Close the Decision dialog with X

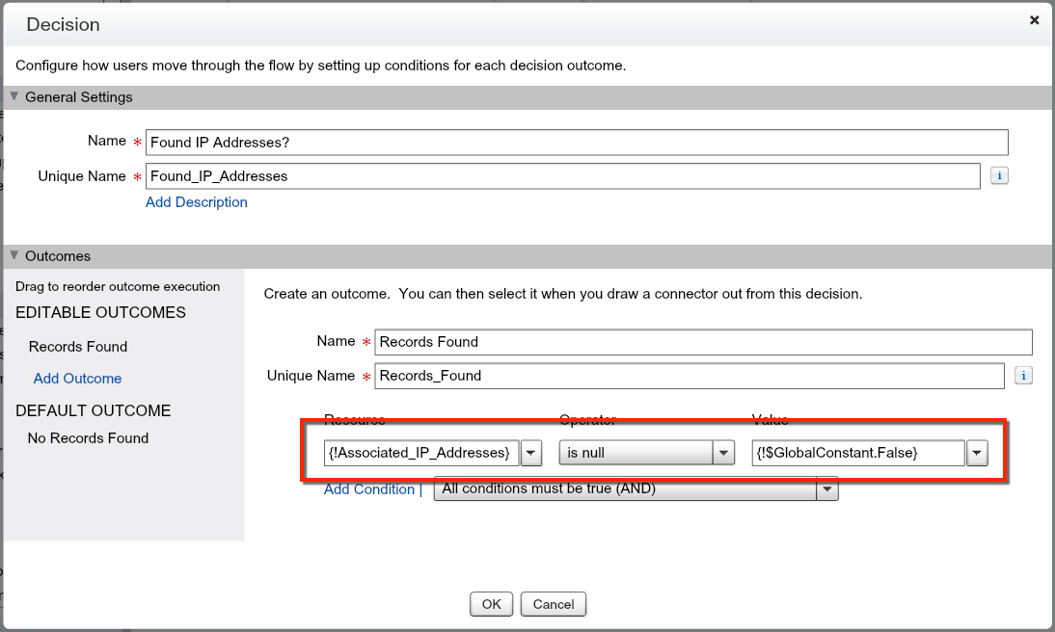coord(1034,20)
